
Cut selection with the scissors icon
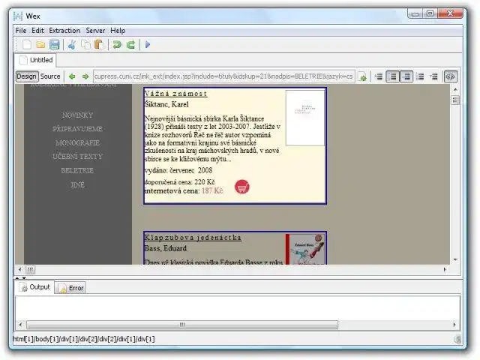point(72,45)
